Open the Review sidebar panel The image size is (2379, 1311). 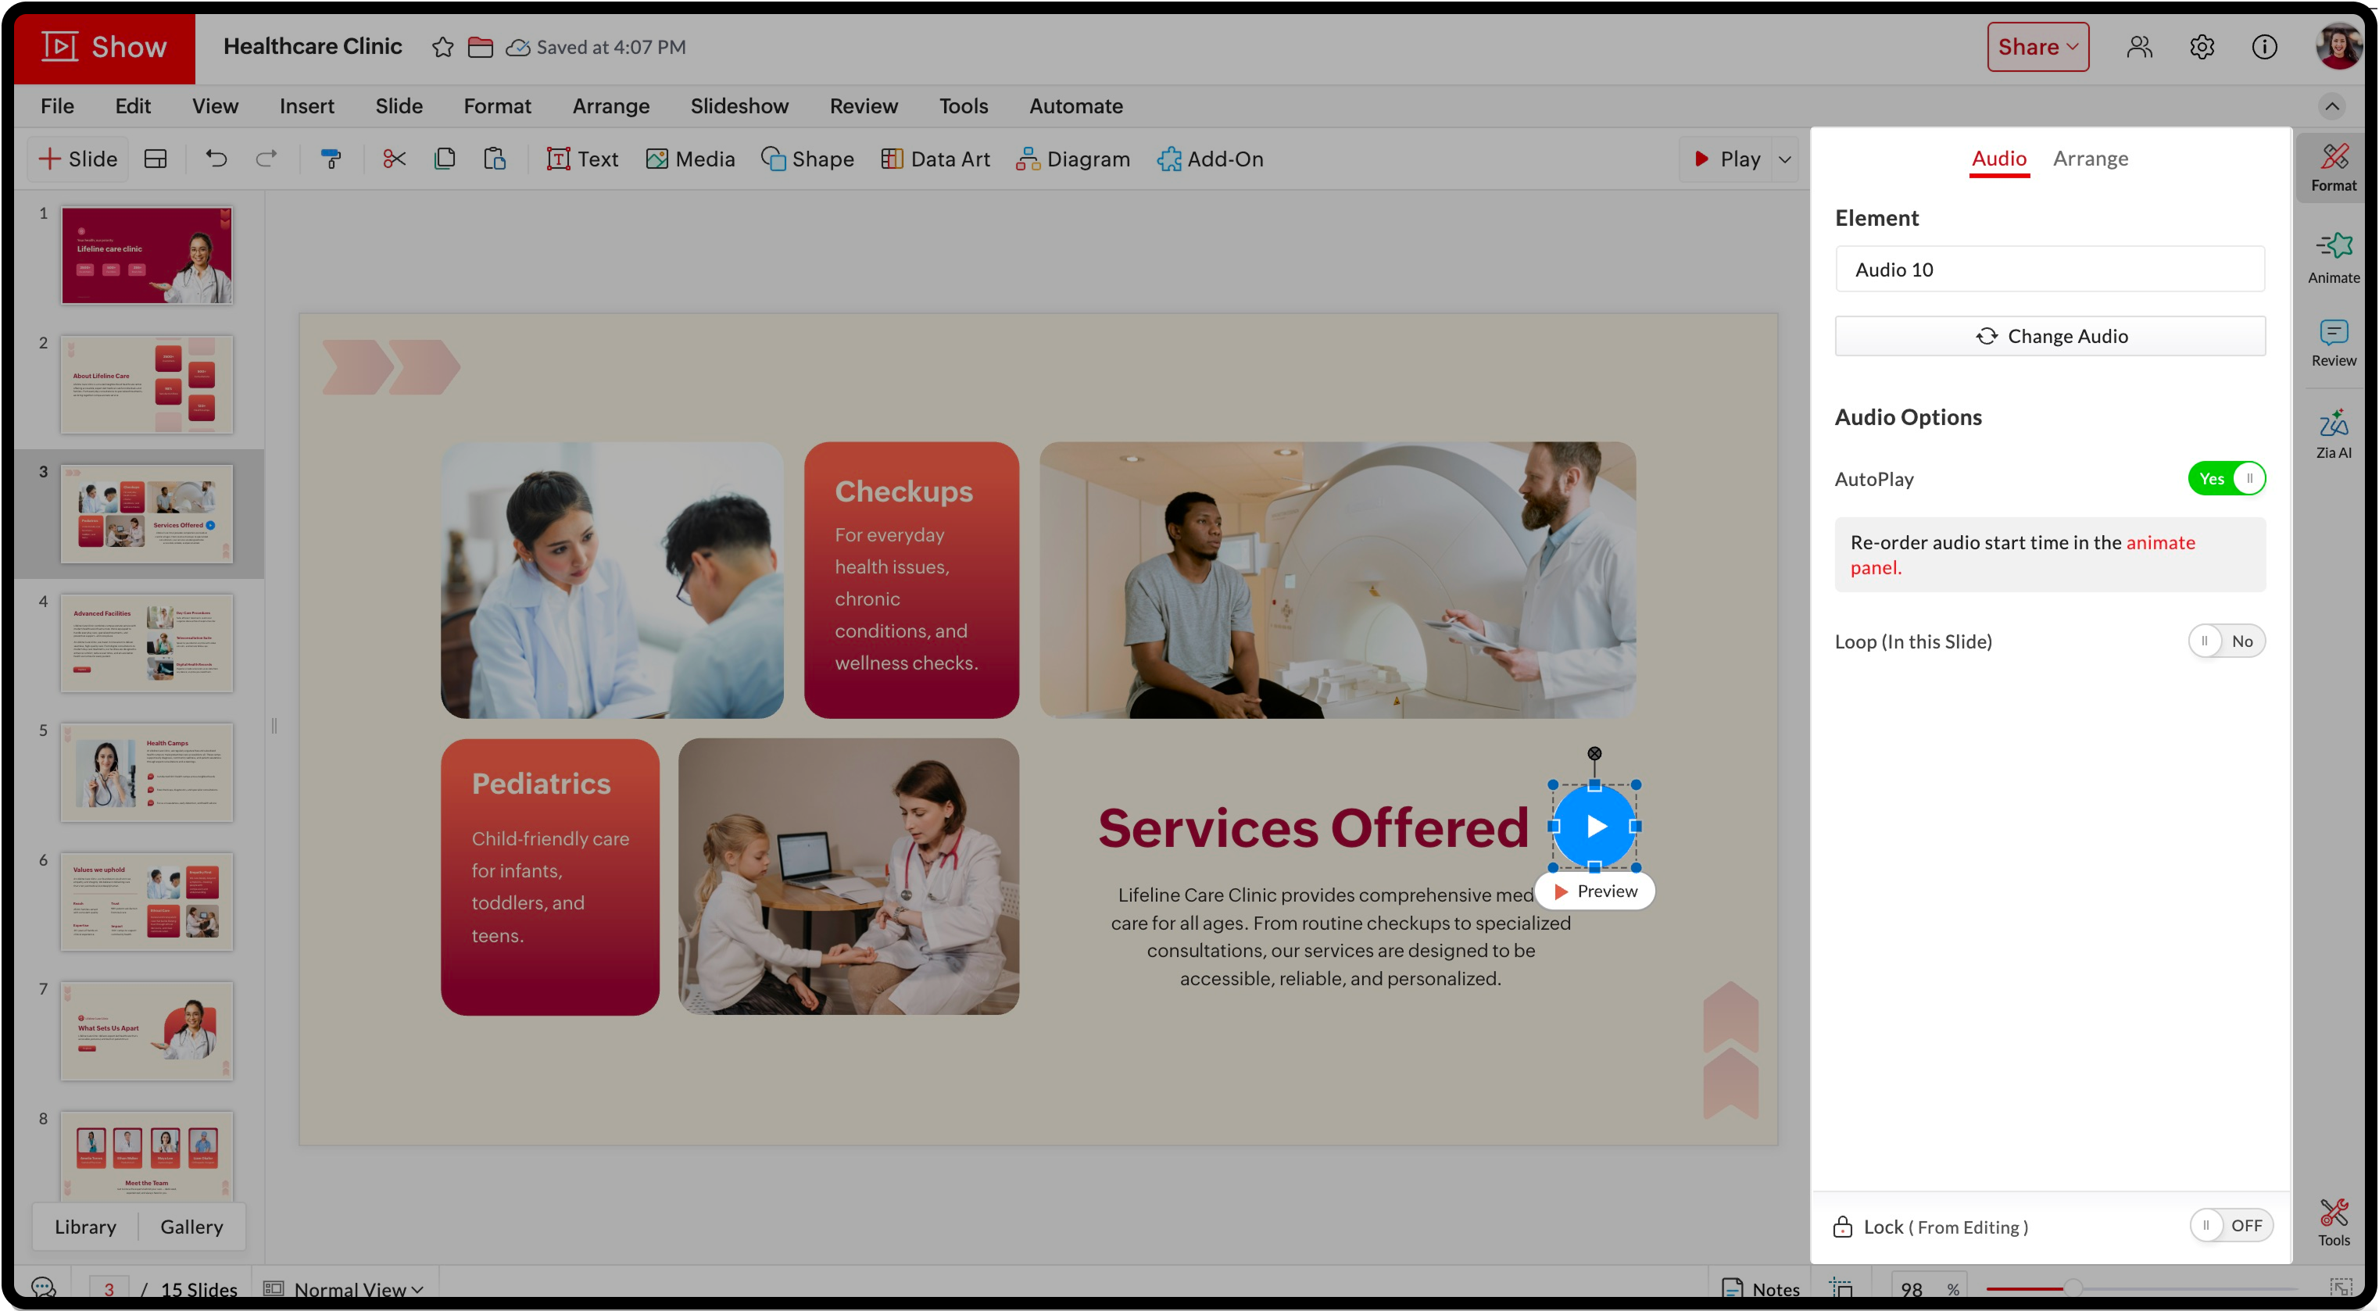[x=2333, y=342]
